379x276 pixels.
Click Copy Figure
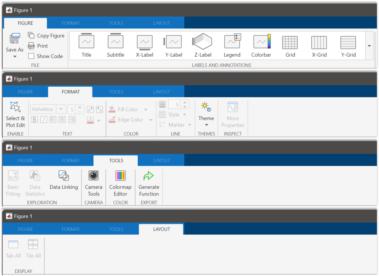(x=46, y=36)
